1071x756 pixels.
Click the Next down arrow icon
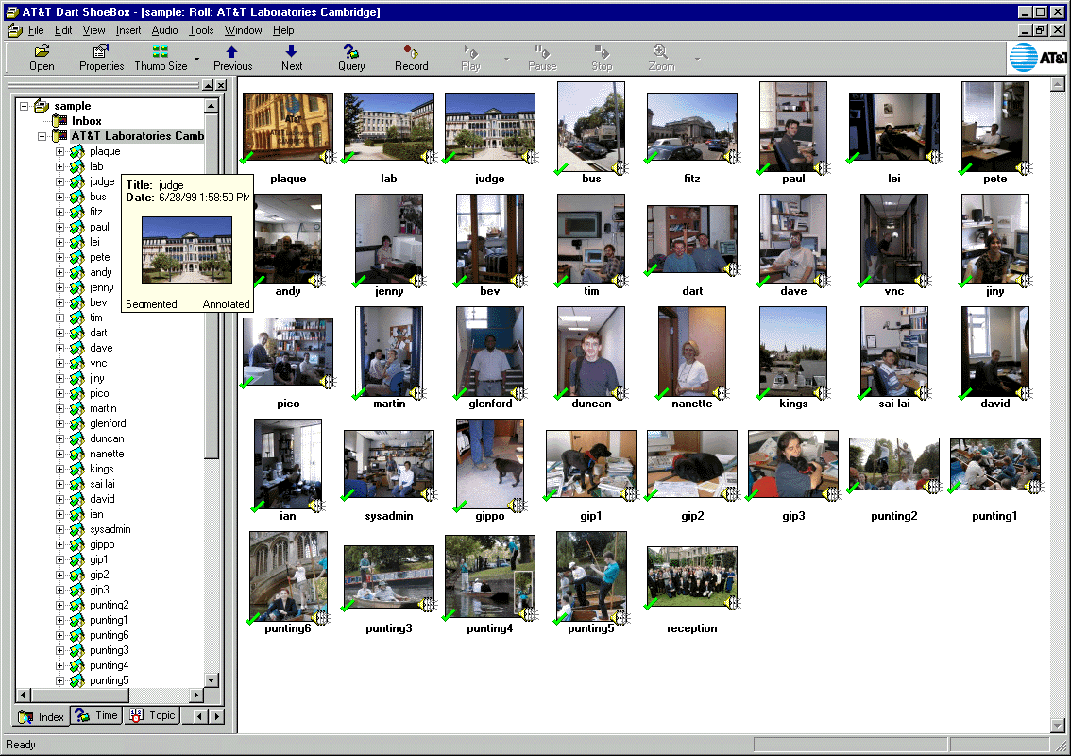[x=292, y=51]
